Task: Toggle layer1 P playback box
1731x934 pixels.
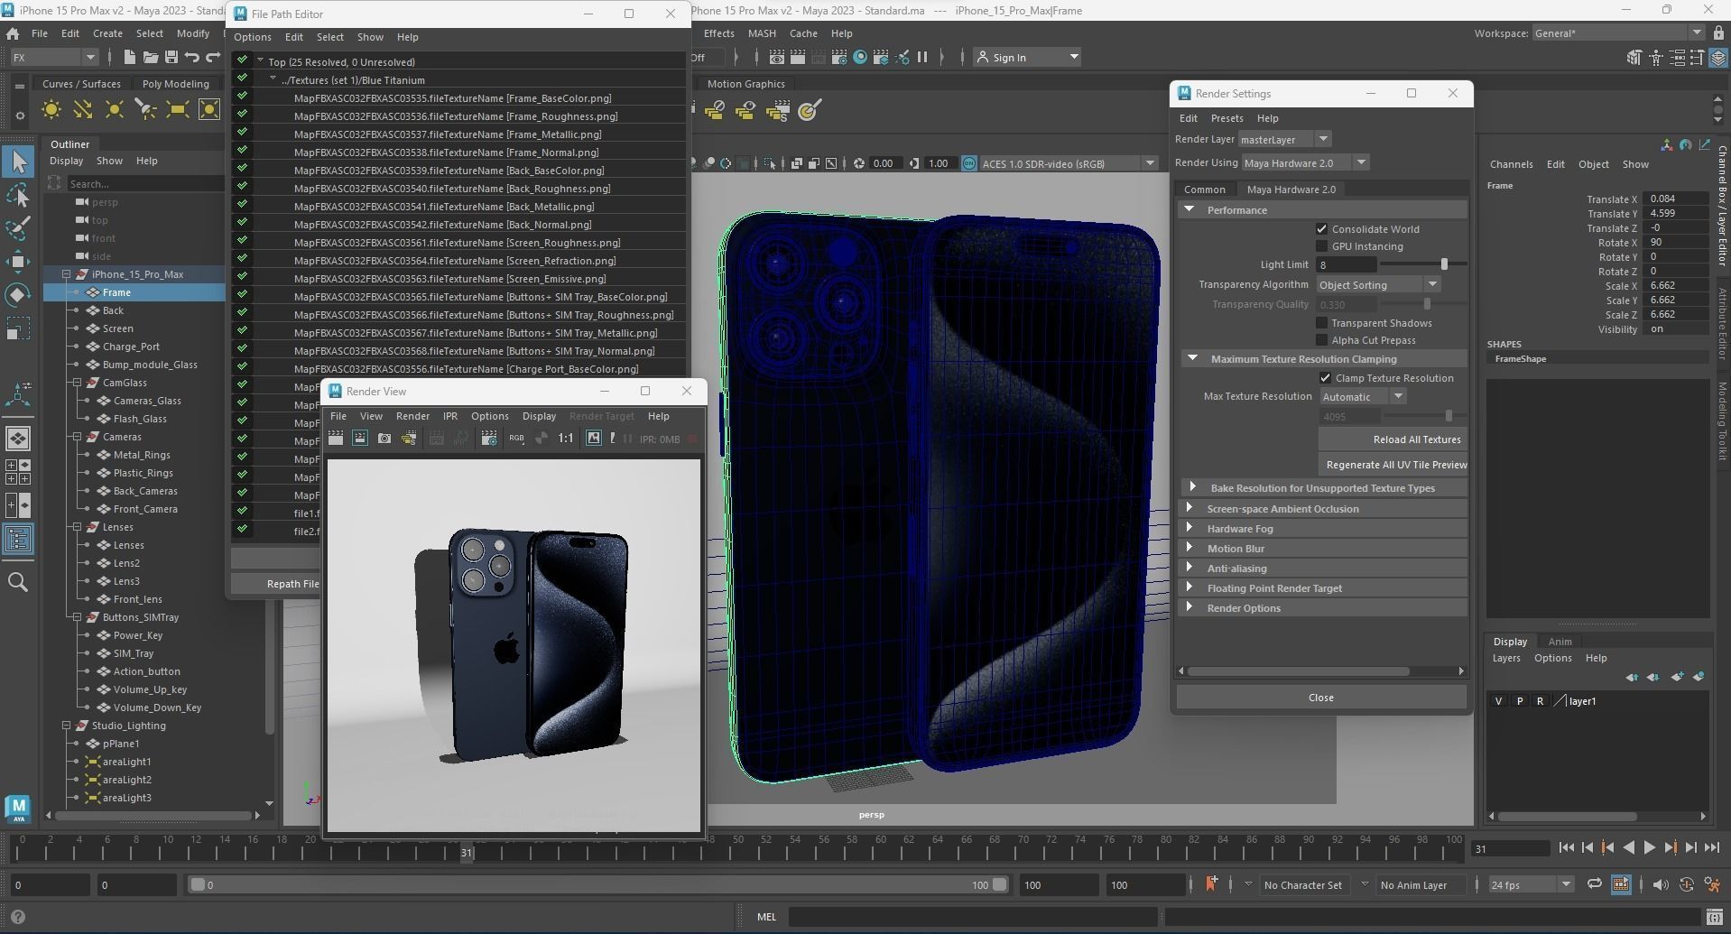Action: point(1520,701)
